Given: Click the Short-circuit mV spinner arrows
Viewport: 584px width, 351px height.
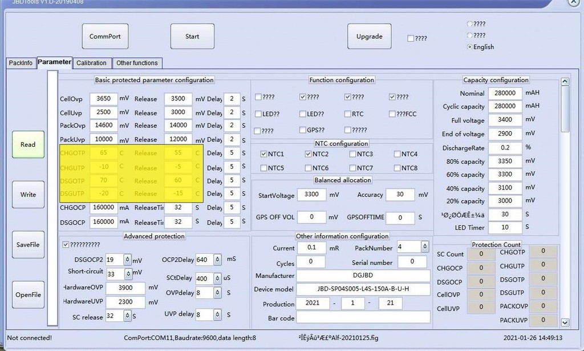Looking at the screenshot, I should coord(128,275).
